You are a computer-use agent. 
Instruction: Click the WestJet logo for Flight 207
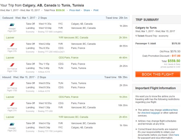click(12, 25)
